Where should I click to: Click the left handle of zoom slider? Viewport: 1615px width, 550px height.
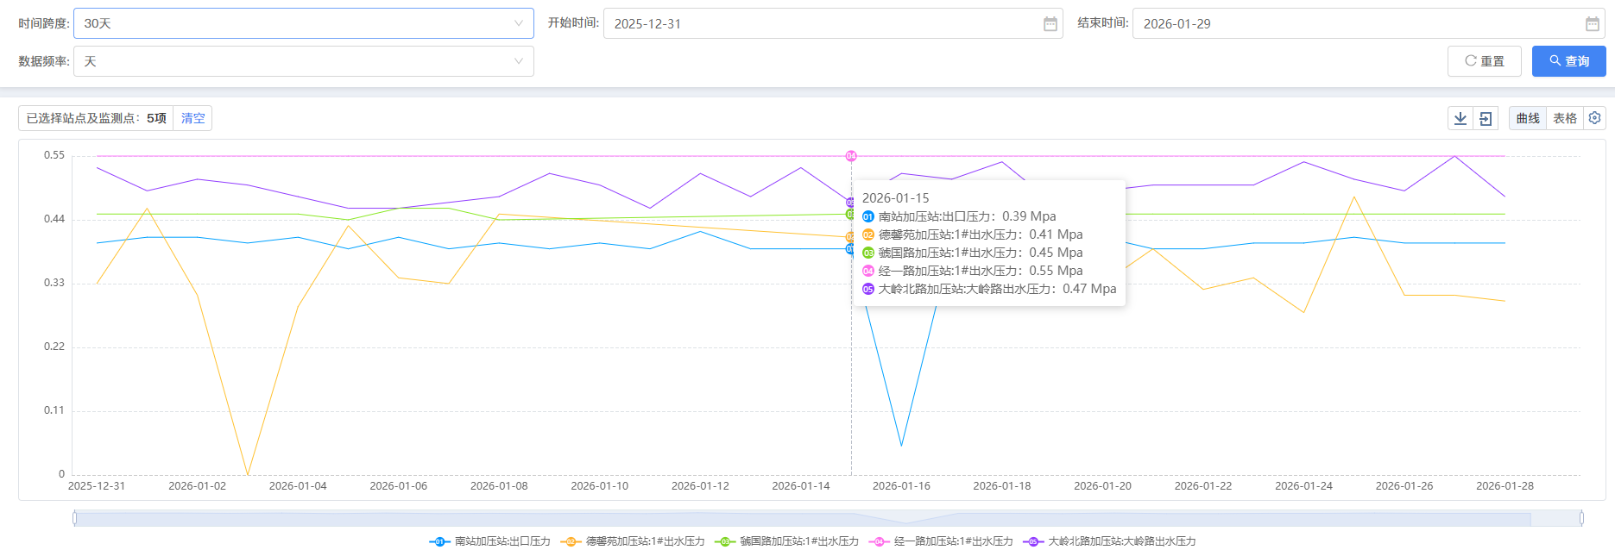pos(75,518)
